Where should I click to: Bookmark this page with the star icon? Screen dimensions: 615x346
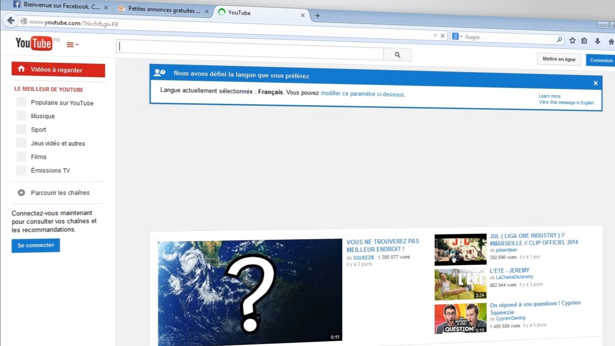(x=572, y=41)
